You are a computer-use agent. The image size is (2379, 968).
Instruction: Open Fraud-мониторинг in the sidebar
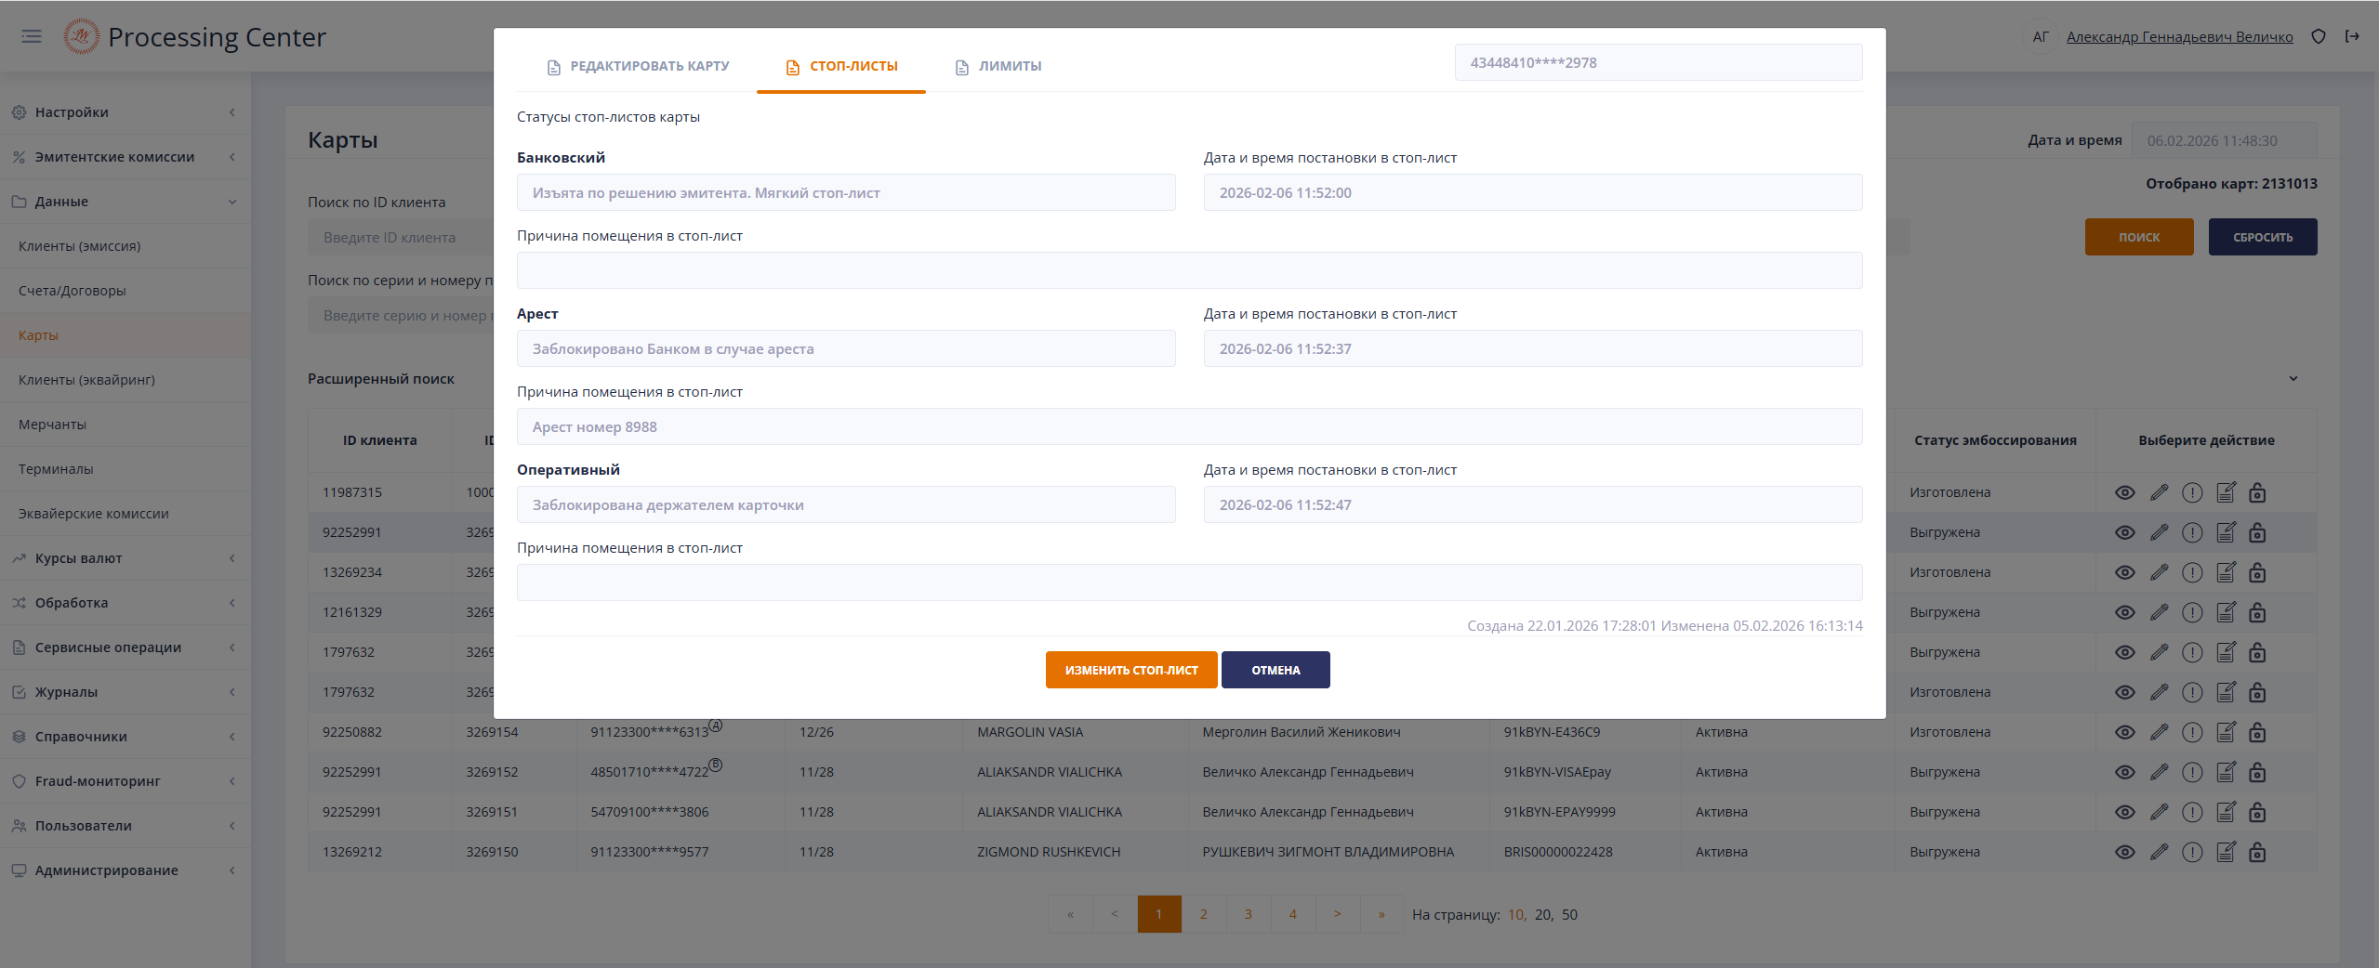coord(125,781)
